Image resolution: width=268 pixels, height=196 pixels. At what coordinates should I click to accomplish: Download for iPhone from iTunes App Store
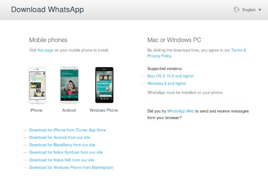(68, 130)
